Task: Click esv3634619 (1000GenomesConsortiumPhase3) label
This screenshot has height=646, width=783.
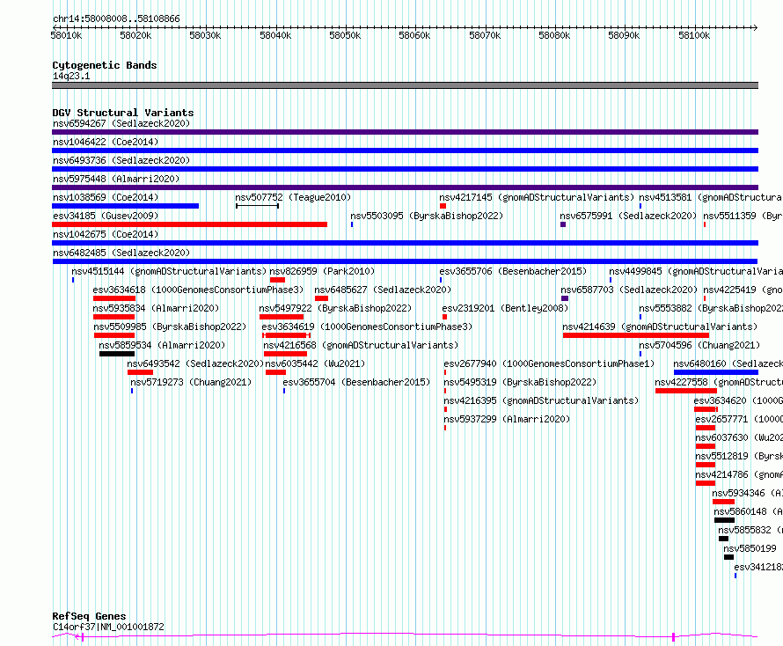Action: [x=367, y=327]
